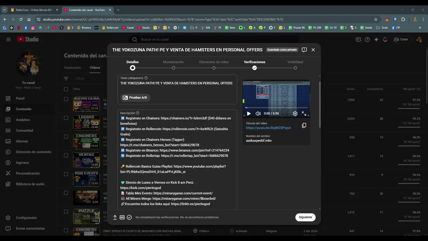Go to the Monetización step

click(173, 65)
